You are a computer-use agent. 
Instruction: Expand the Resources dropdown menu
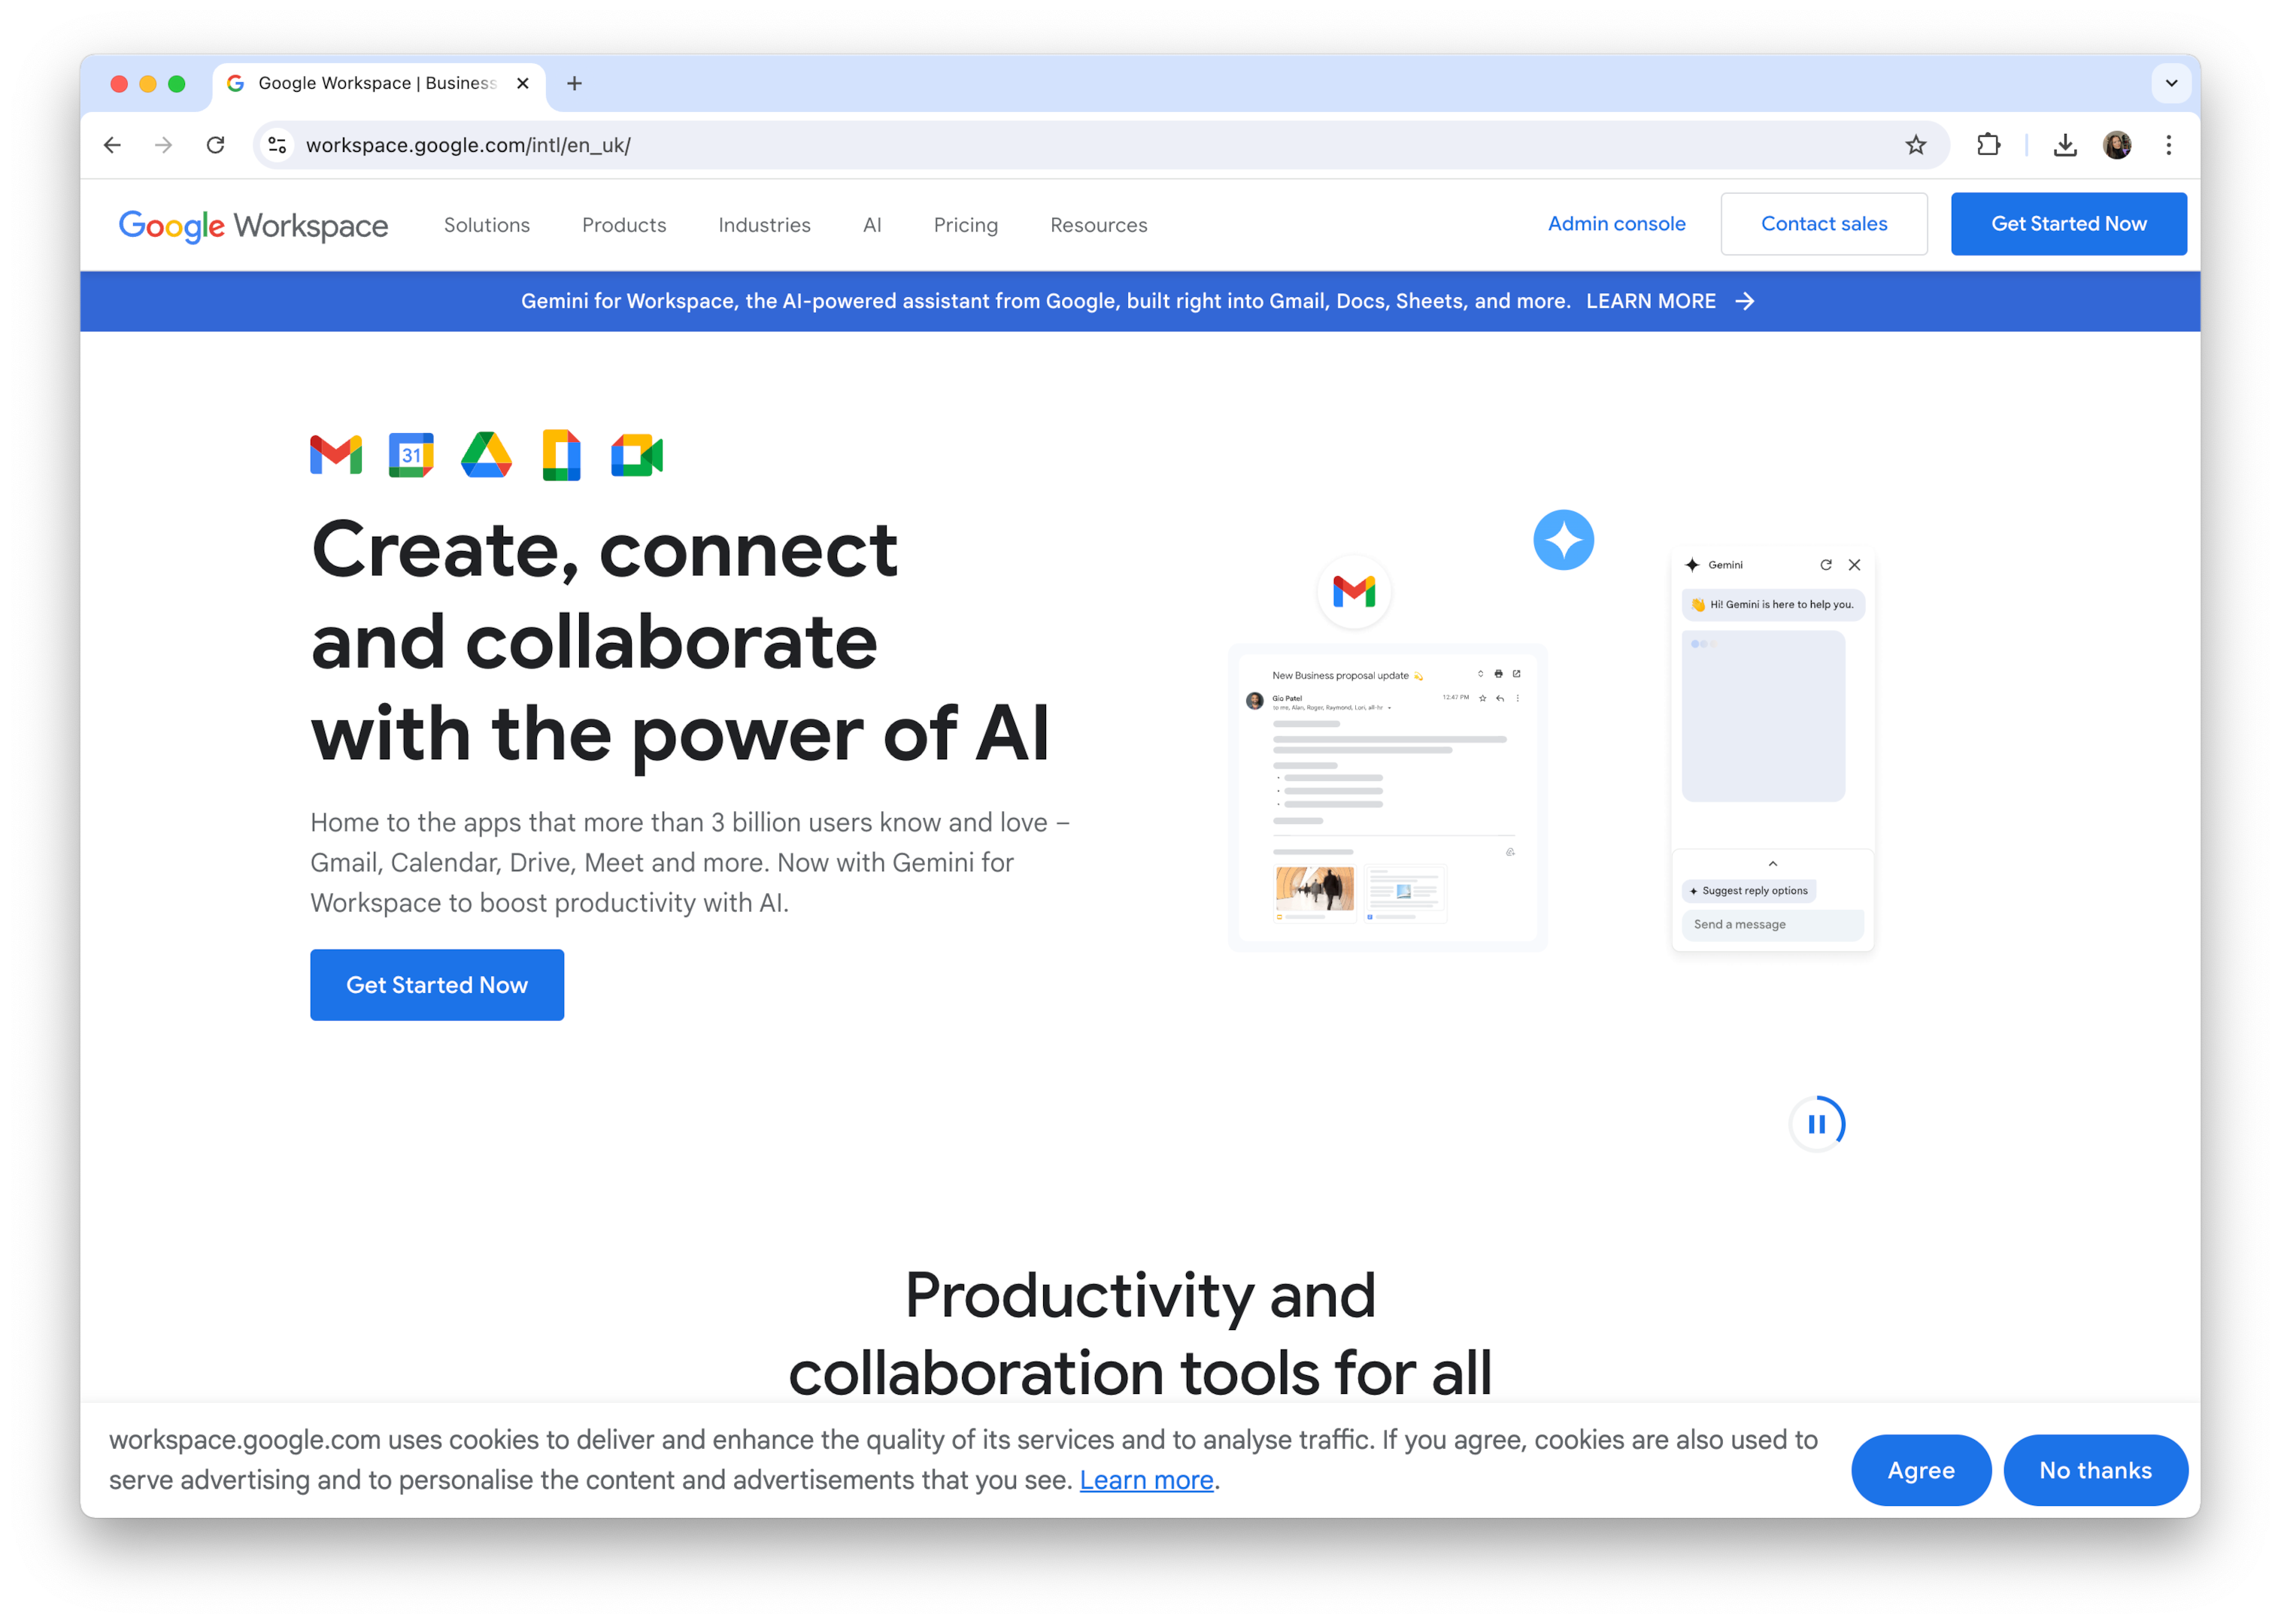pos(1098,223)
